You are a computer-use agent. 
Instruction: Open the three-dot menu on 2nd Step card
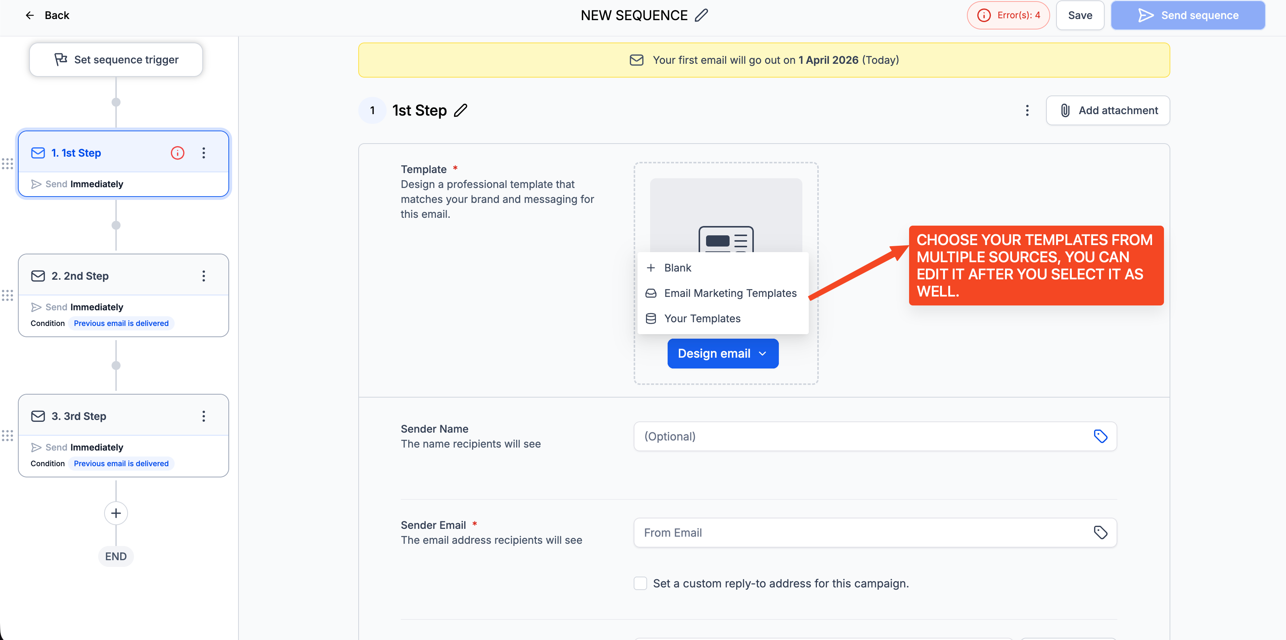pos(204,276)
